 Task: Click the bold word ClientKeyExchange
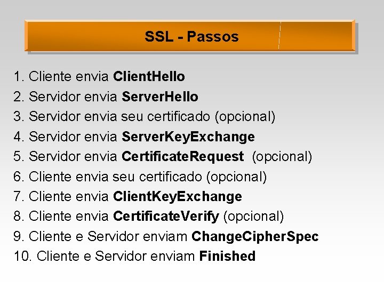(178, 197)
